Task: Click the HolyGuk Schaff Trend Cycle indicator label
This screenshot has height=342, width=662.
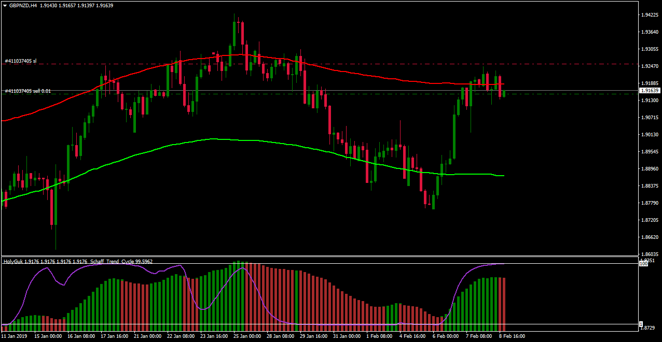Action: pyautogui.click(x=78, y=262)
